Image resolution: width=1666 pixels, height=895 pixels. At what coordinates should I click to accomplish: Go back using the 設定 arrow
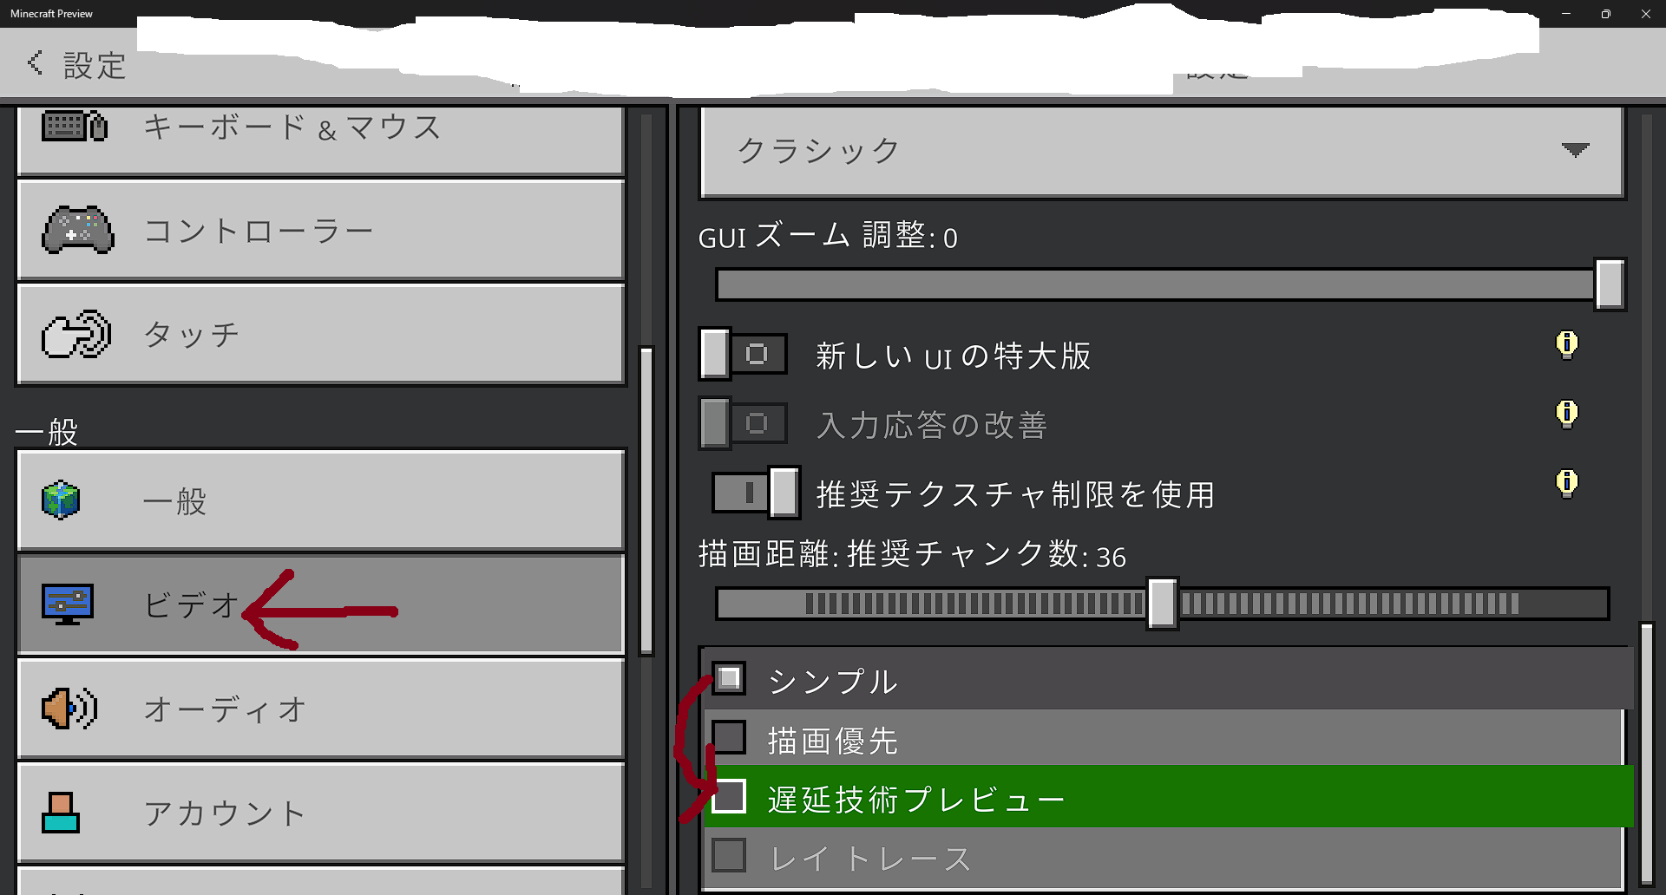pyautogui.click(x=35, y=62)
